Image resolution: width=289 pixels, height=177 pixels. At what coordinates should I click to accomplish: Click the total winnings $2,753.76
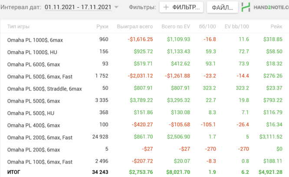141,172
